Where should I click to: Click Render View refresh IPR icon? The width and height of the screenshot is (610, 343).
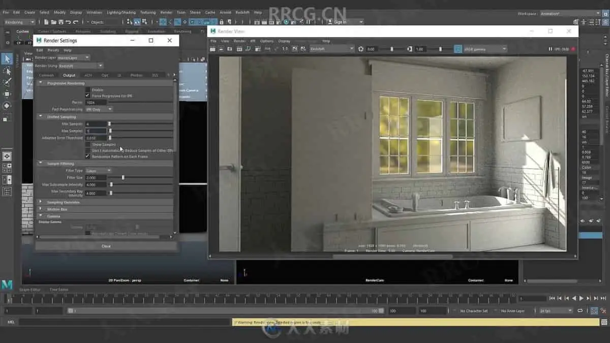coord(248,49)
